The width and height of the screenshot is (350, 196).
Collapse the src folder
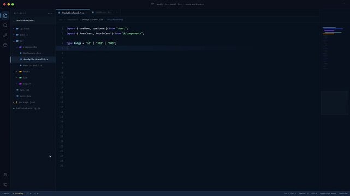14,41
